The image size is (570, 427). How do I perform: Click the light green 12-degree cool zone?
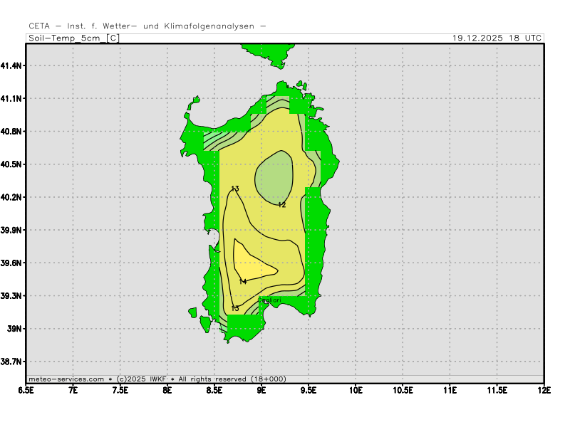pyautogui.click(x=272, y=178)
